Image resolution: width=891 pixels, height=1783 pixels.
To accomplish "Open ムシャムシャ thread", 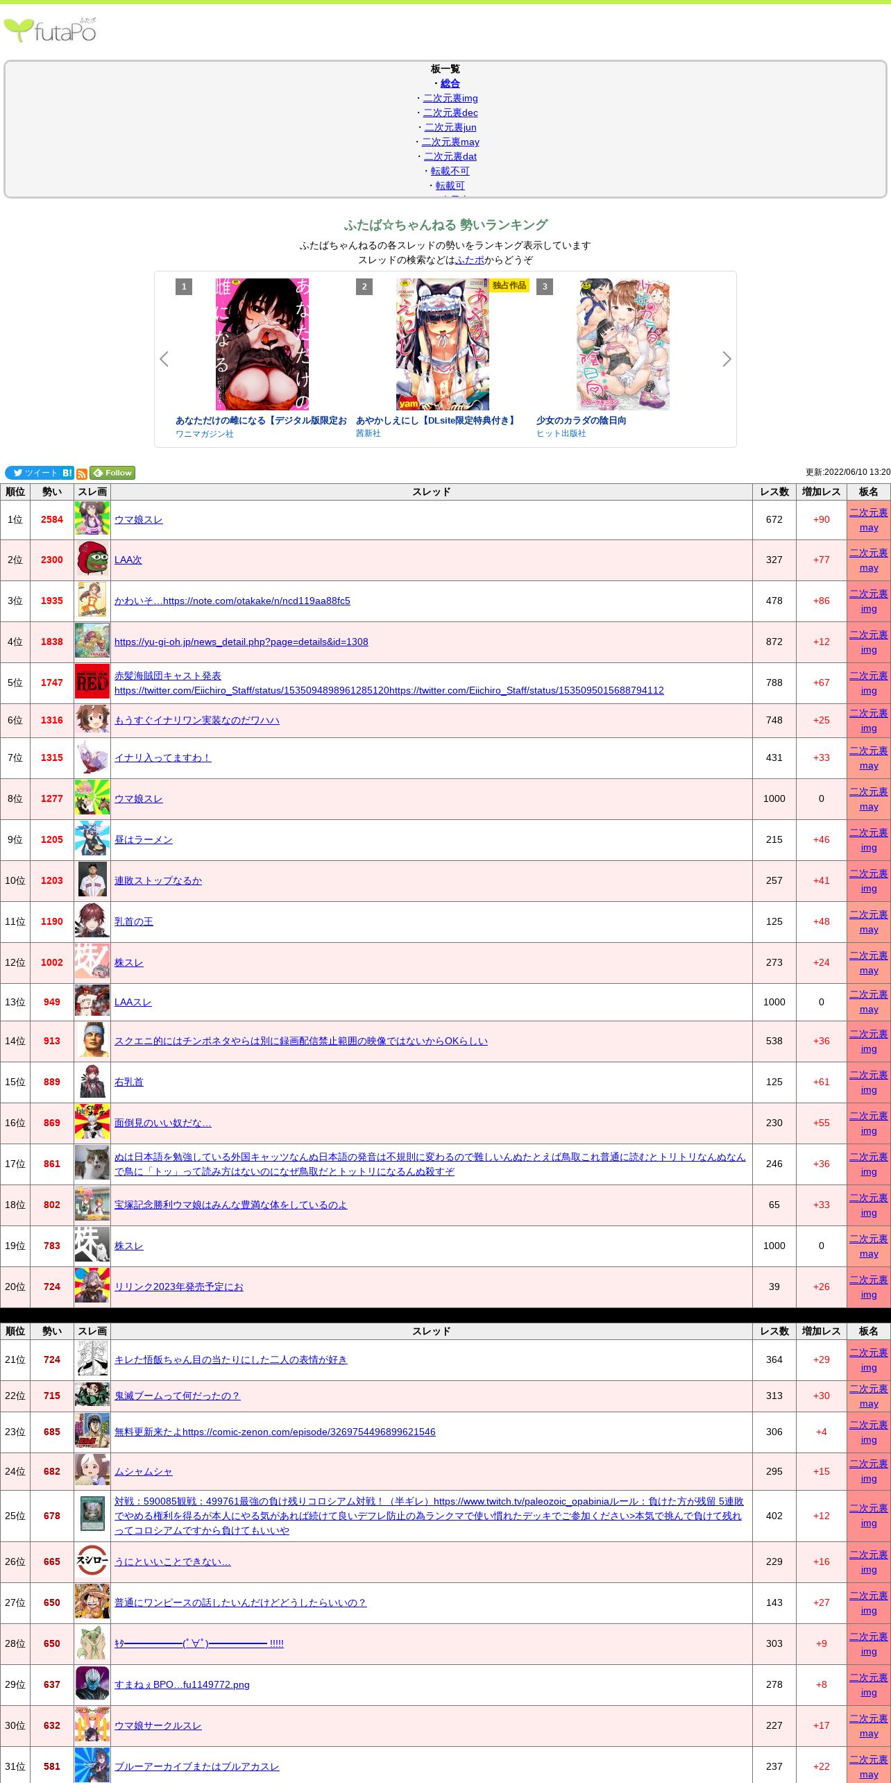I will (144, 1471).
